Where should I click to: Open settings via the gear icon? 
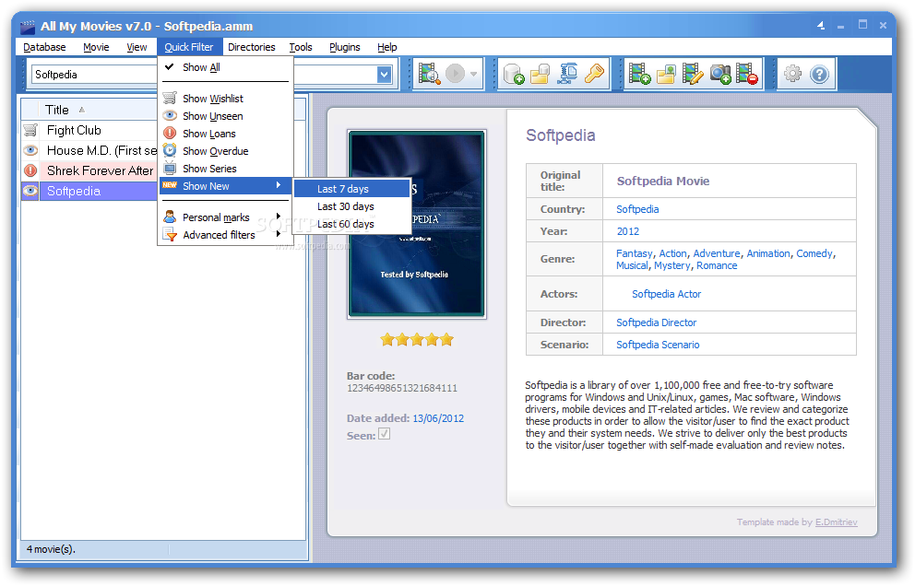click(792, 74)
